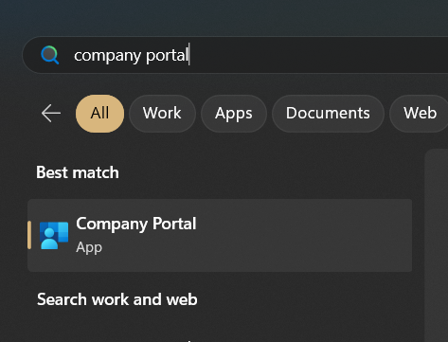Click the preview pane at right edge
The height and width of the screenshot is (342, 448).
(437, 245)
